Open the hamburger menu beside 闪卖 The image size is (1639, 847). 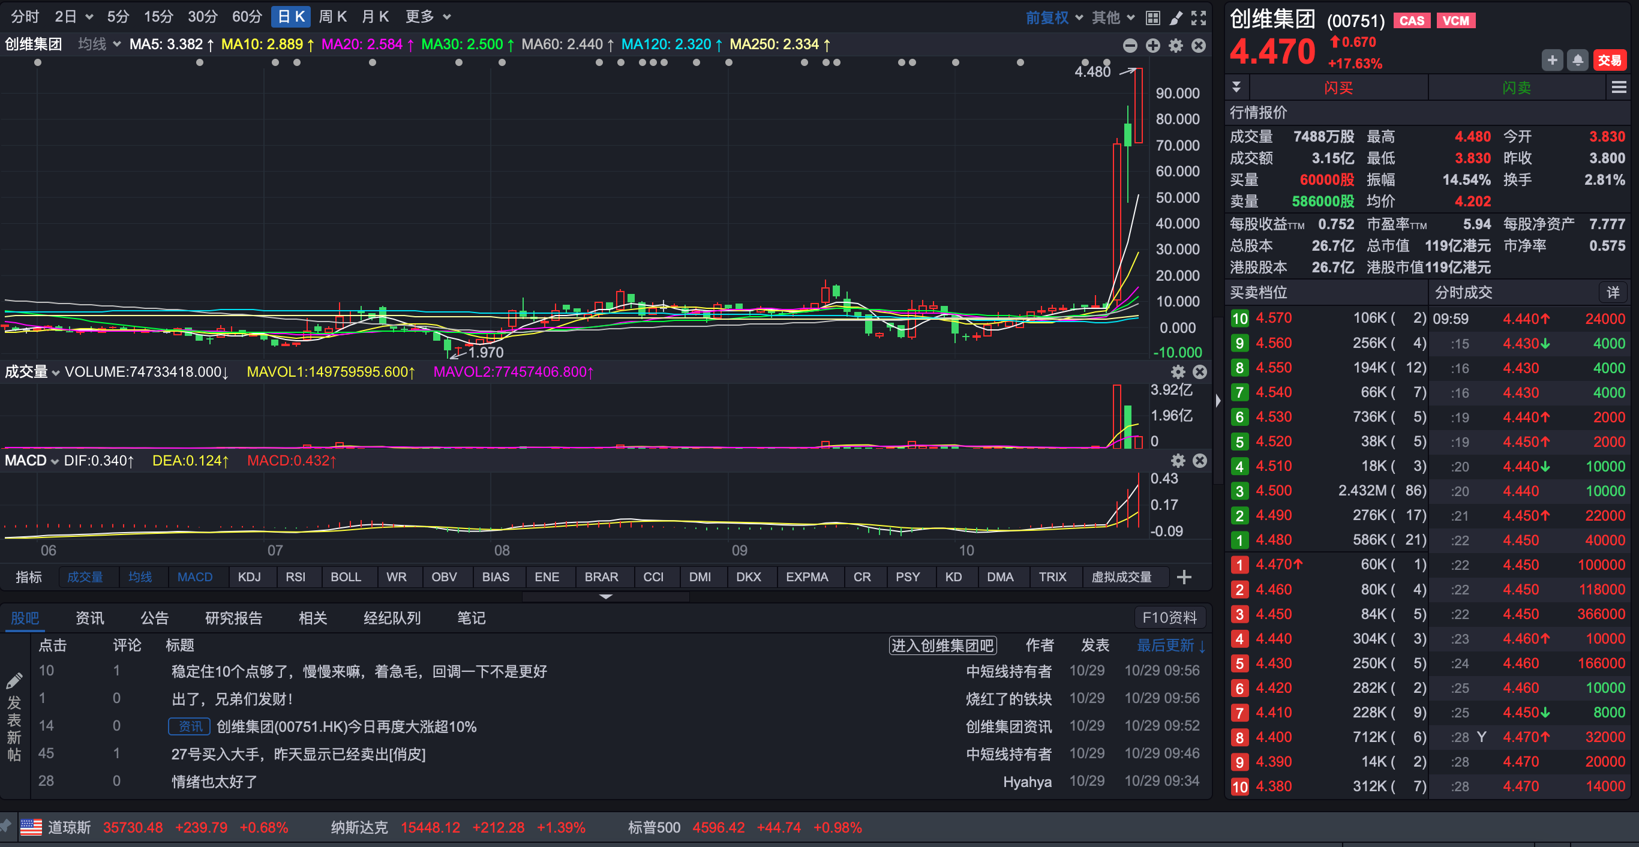1619,88
